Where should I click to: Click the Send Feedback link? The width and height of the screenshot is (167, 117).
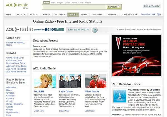coord(148,14)
